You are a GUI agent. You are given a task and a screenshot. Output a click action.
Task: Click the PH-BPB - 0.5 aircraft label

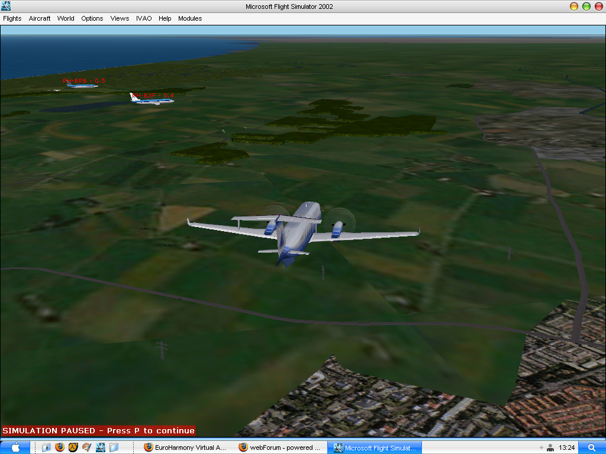[x=84, y=80]
